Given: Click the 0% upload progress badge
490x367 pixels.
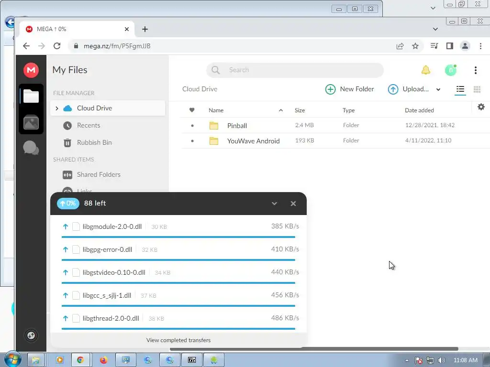Looking at the screenshot, I should click(68, 204).
